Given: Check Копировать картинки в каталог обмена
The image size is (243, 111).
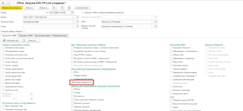Looking at the screenshot, I should (72, 51).
